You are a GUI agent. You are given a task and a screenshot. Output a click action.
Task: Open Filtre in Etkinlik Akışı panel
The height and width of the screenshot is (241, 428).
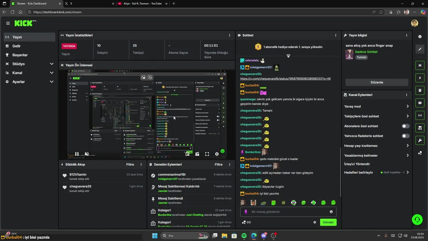(x=130, y=164)
